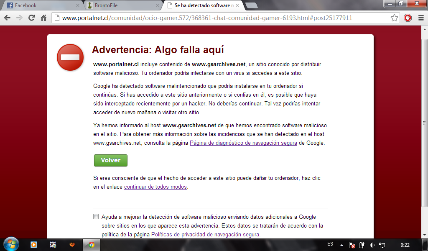Screen dimensions: 428x251
Task: Restore down the Chrome window
Action: (x=401, y=3)
